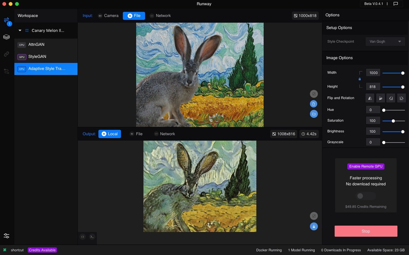Click the Enable Remote GPU purple button
Viewport: 409px width, 255px height.
(x=366, y=166)
